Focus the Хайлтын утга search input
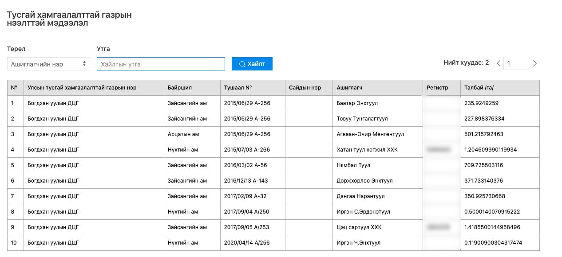Image resolution: width=562 pixels, height=257 pixels. click(161, 64)
